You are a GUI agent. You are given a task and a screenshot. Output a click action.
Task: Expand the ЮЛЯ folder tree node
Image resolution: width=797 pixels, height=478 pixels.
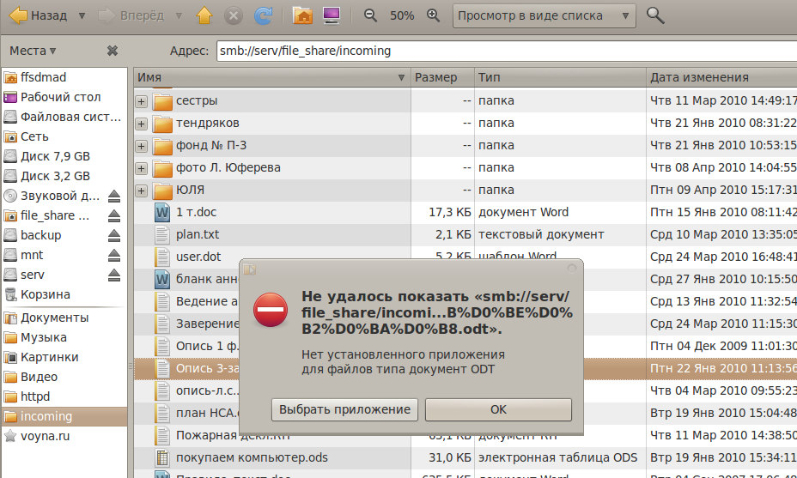click(142, 191)
